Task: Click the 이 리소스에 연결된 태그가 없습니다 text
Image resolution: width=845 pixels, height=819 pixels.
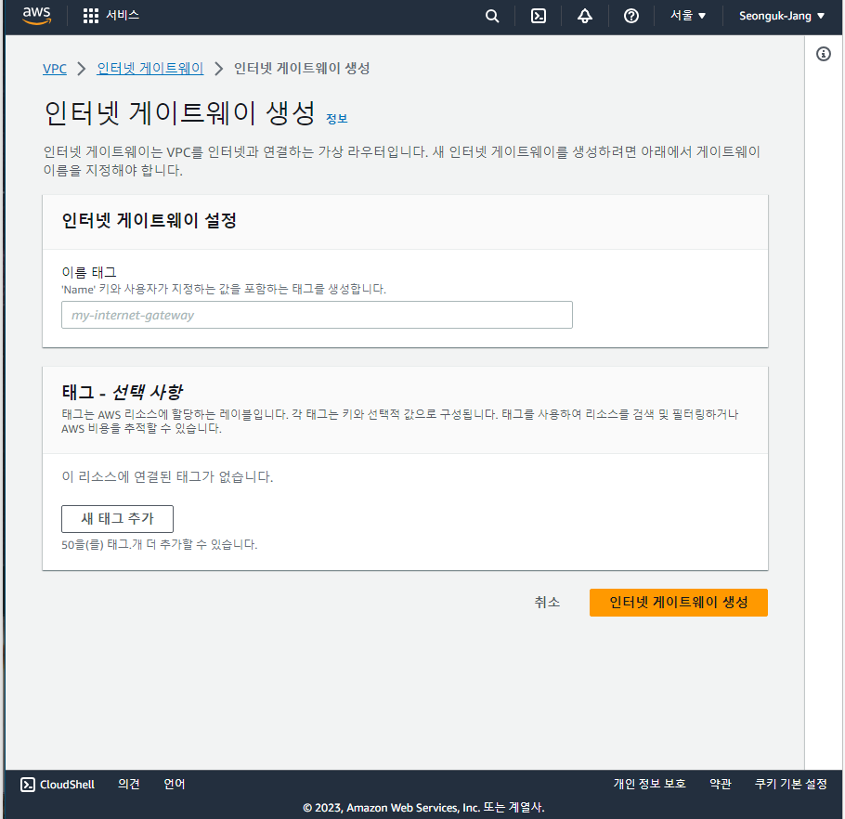Action: (167, 477)
